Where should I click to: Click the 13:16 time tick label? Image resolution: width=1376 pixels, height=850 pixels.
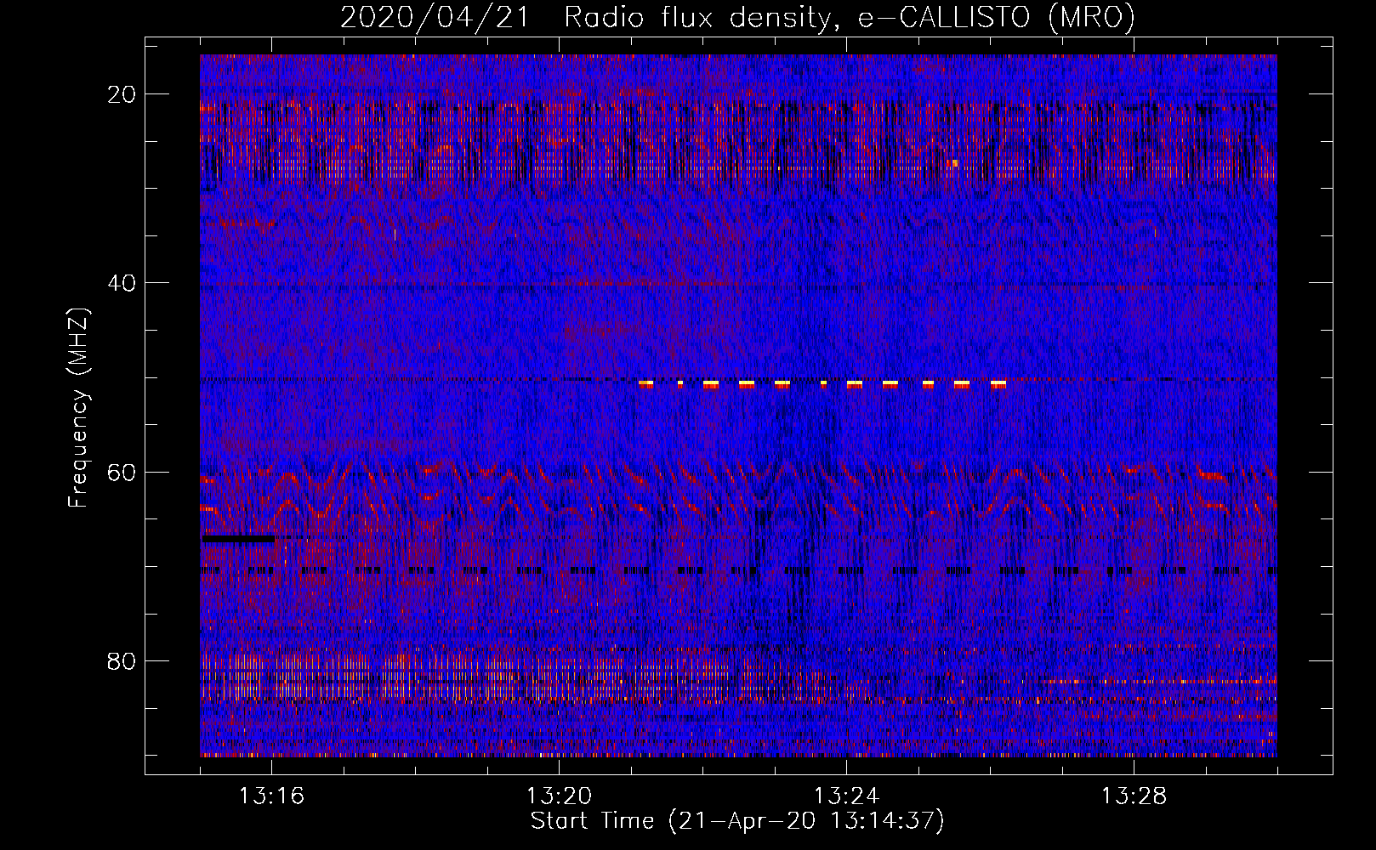pos(272,796)
